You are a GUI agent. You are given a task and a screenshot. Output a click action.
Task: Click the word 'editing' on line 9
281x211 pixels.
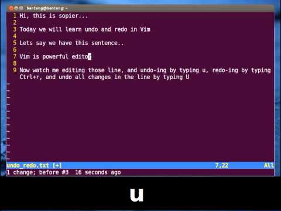73,70
